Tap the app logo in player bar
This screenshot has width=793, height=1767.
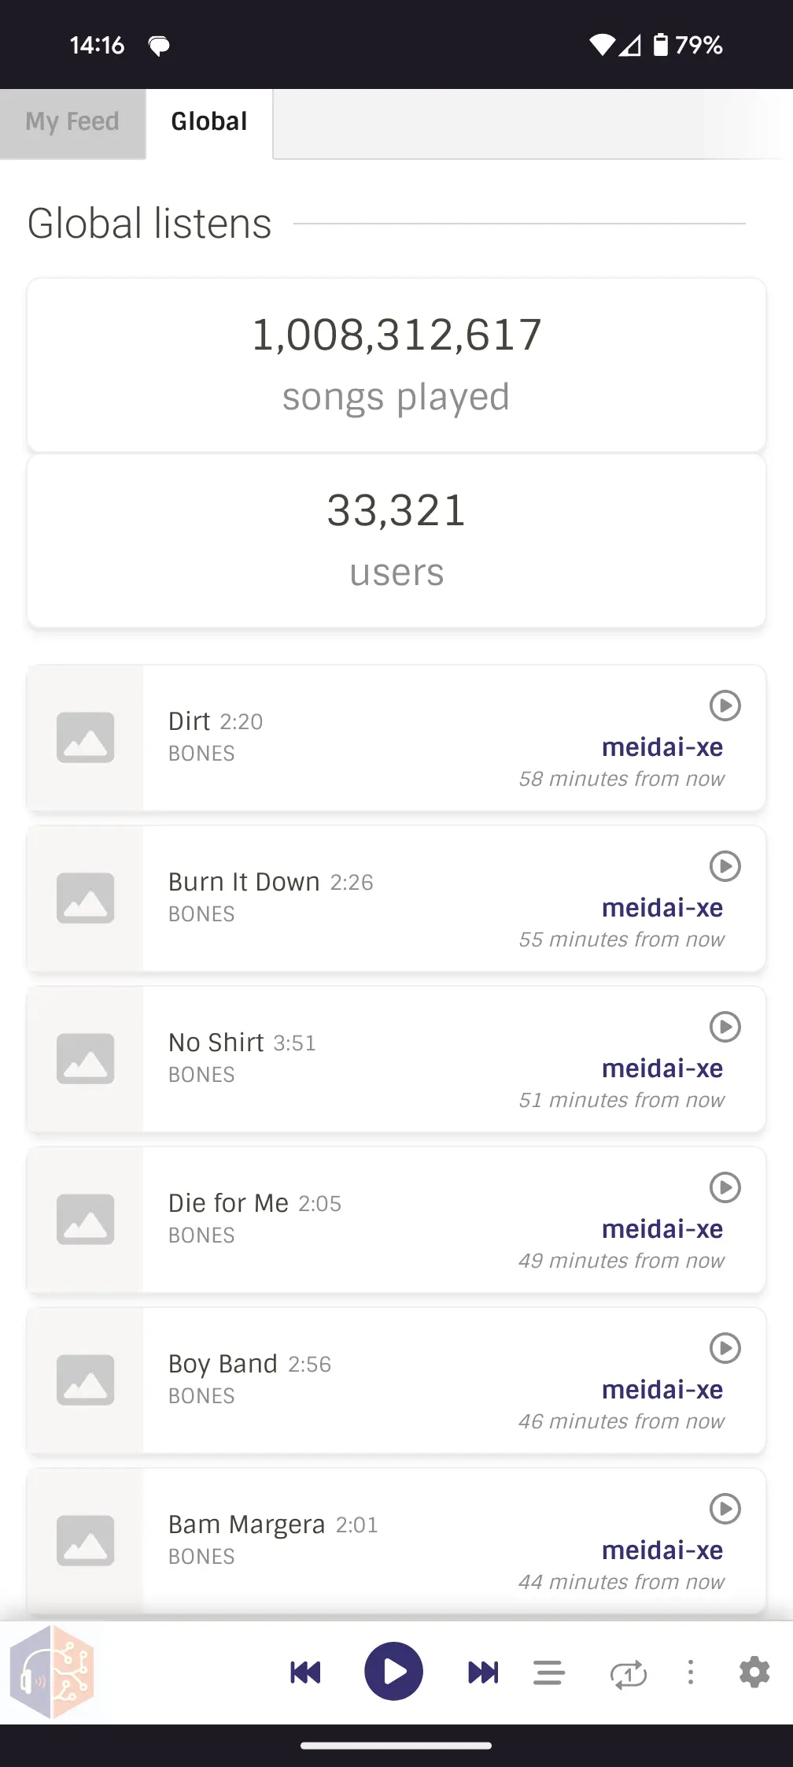[x=53, y=1672]
